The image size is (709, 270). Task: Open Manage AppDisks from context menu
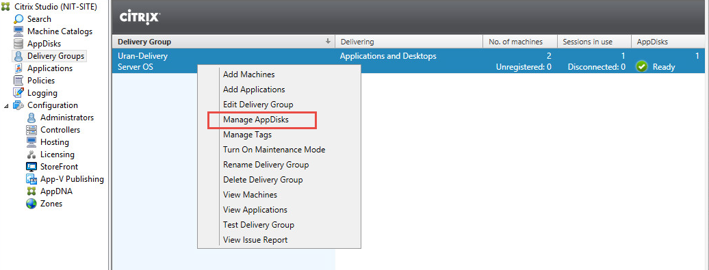point(256,120)
